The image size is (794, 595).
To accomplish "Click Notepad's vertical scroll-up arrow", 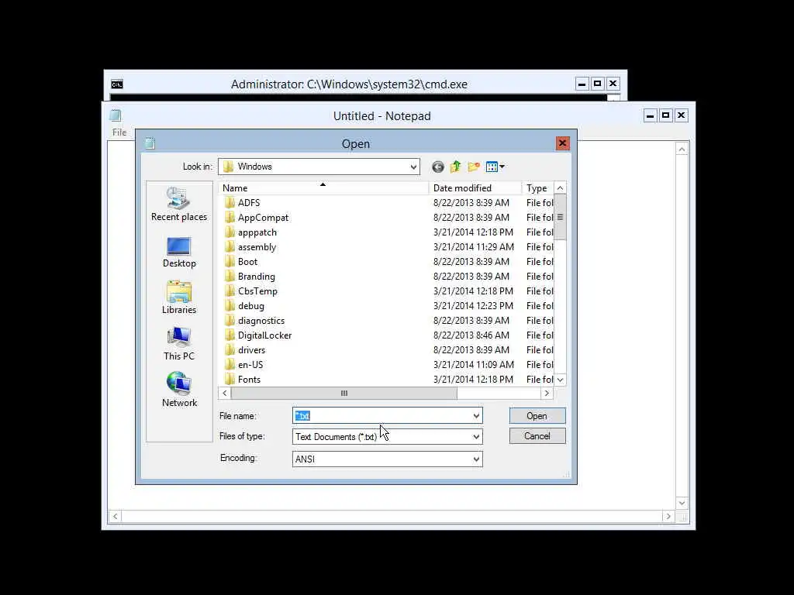I will coord(682,149).
